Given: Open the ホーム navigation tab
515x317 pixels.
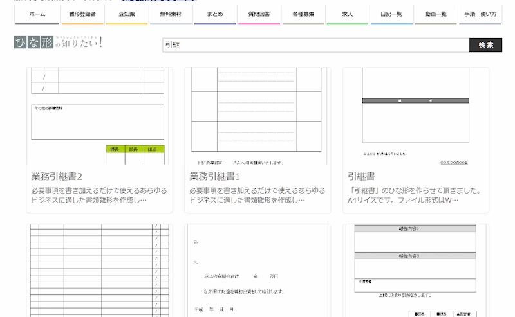Looking at the screenshot, I should coord(37,14).
